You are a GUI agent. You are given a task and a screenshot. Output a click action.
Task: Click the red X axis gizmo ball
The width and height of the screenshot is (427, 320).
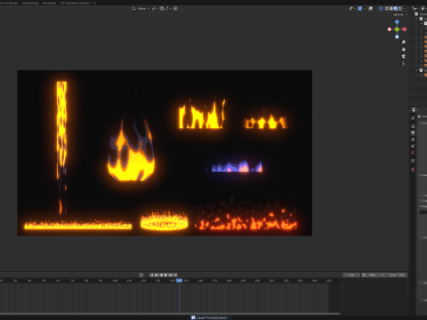(405, 29)
